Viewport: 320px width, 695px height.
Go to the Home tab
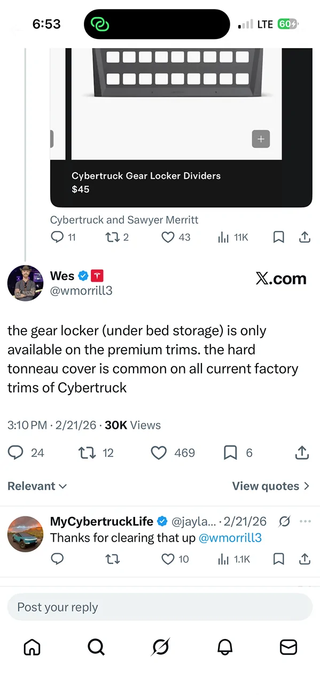point(32,647)
